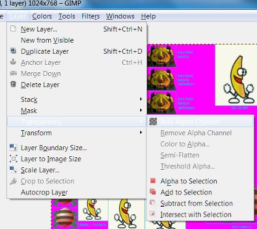The width and height of the screenshot is (257, 229).
Task: Click the Layer to Image Size icon
Action: click(14, 159)
